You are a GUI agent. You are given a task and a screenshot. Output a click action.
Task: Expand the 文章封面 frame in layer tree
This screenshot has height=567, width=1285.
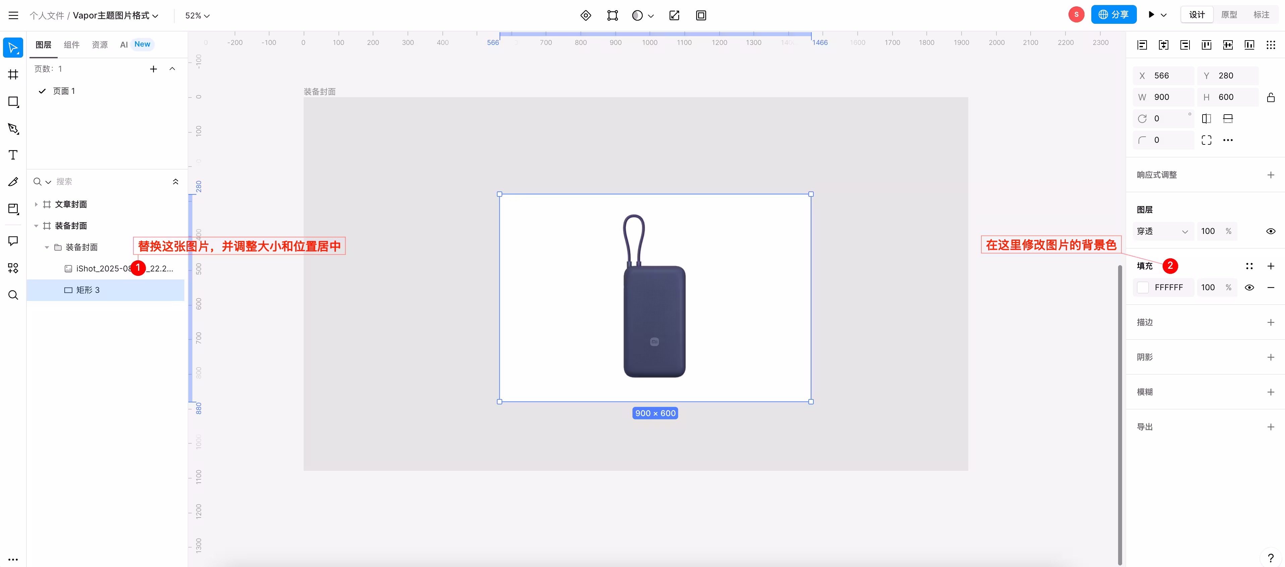36,204
